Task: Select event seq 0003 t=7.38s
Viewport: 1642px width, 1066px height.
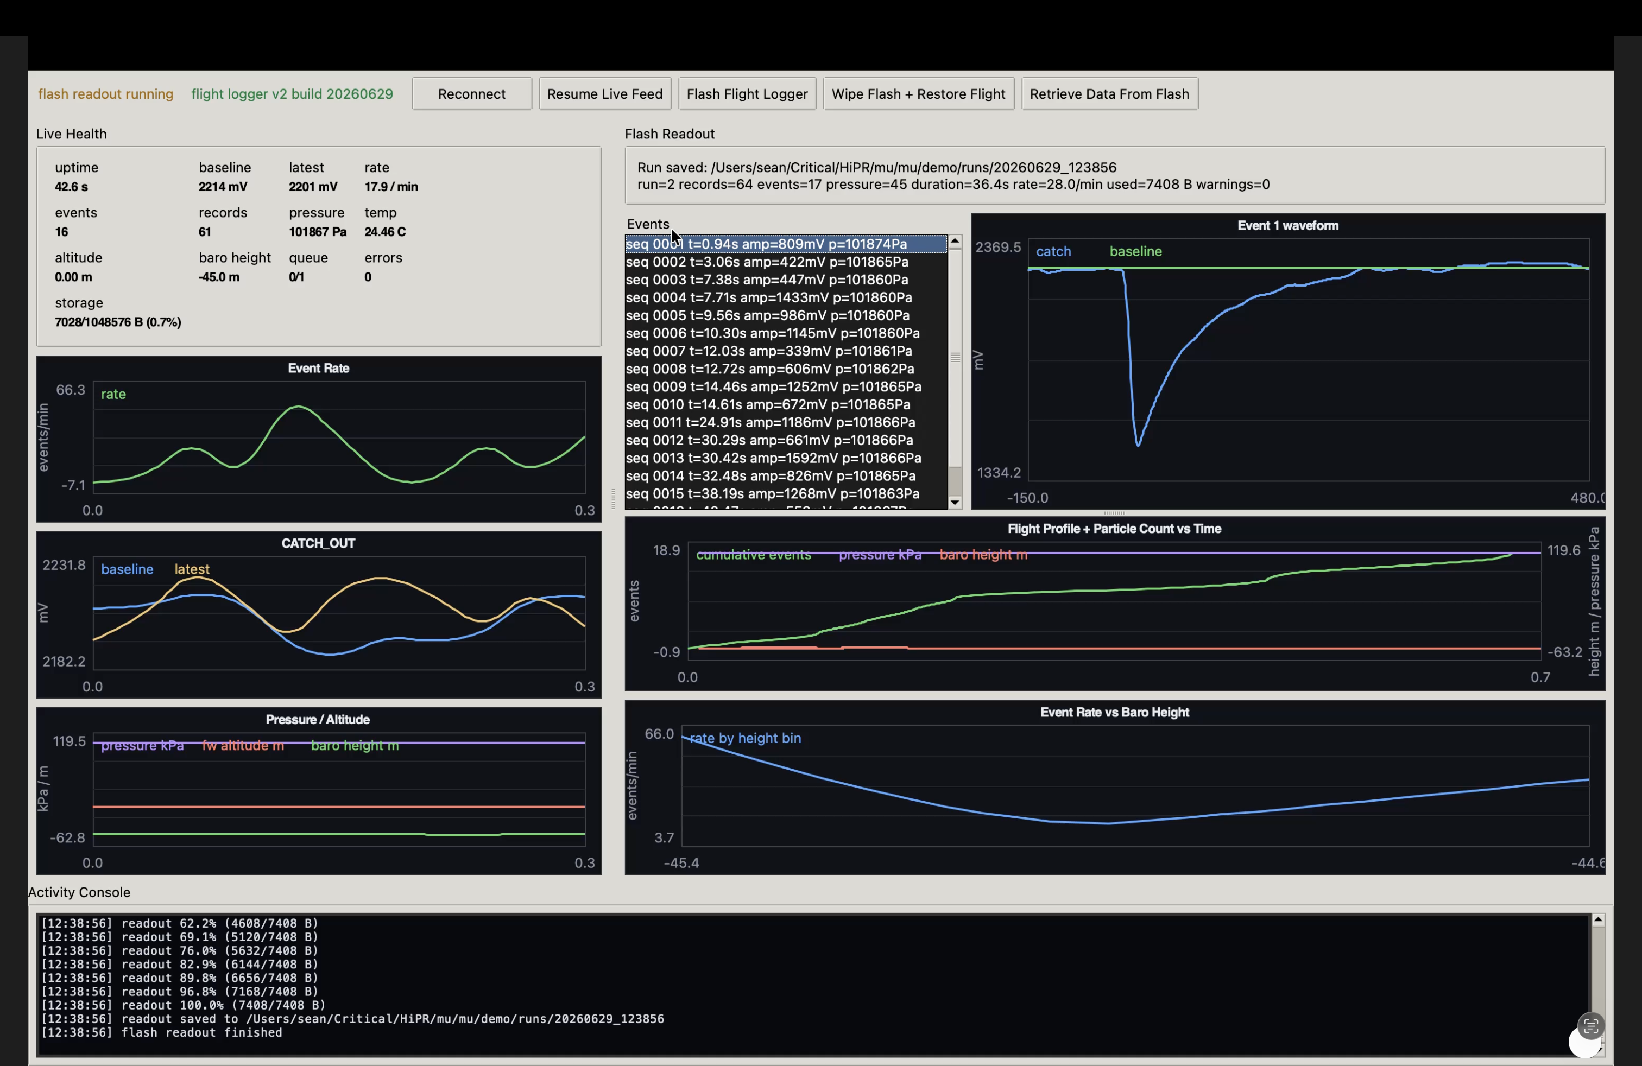Action: pyautogui.click(x=786, y=280)
